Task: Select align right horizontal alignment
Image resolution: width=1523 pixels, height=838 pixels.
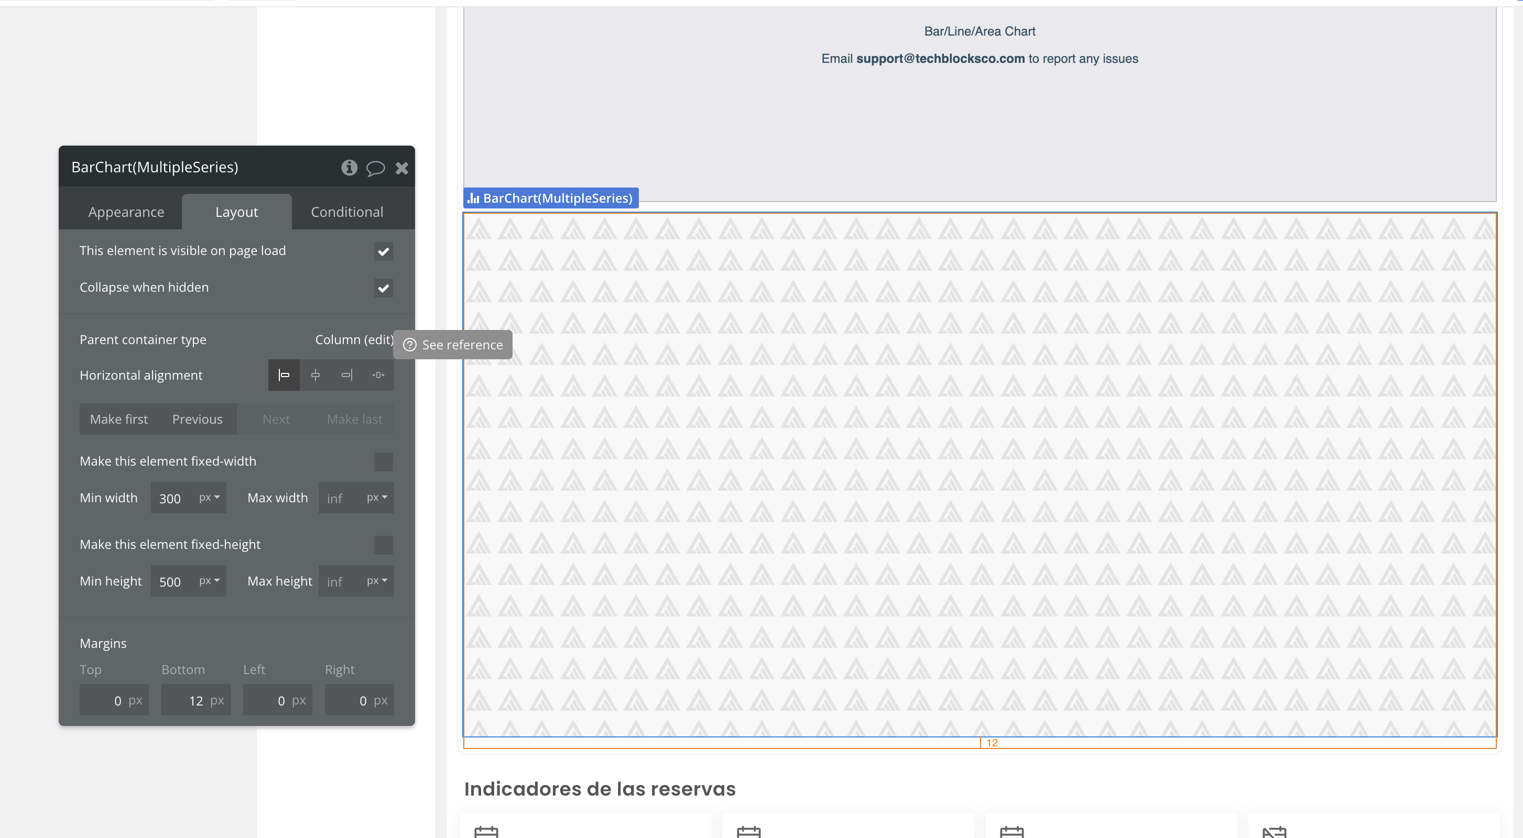Action: click(346, 376)
